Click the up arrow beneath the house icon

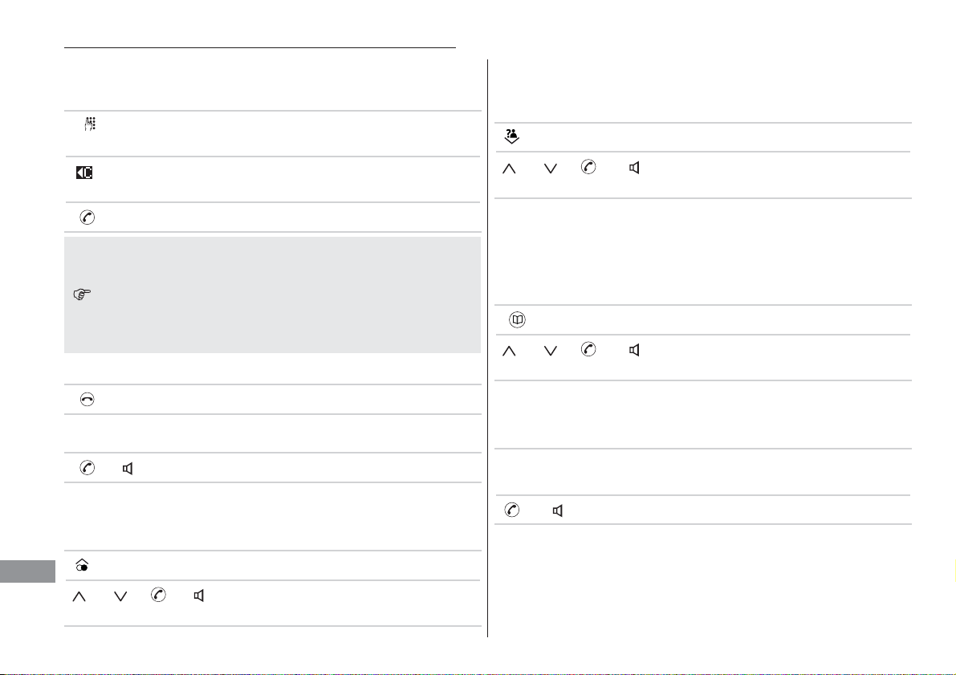click(x=79, y=596)
